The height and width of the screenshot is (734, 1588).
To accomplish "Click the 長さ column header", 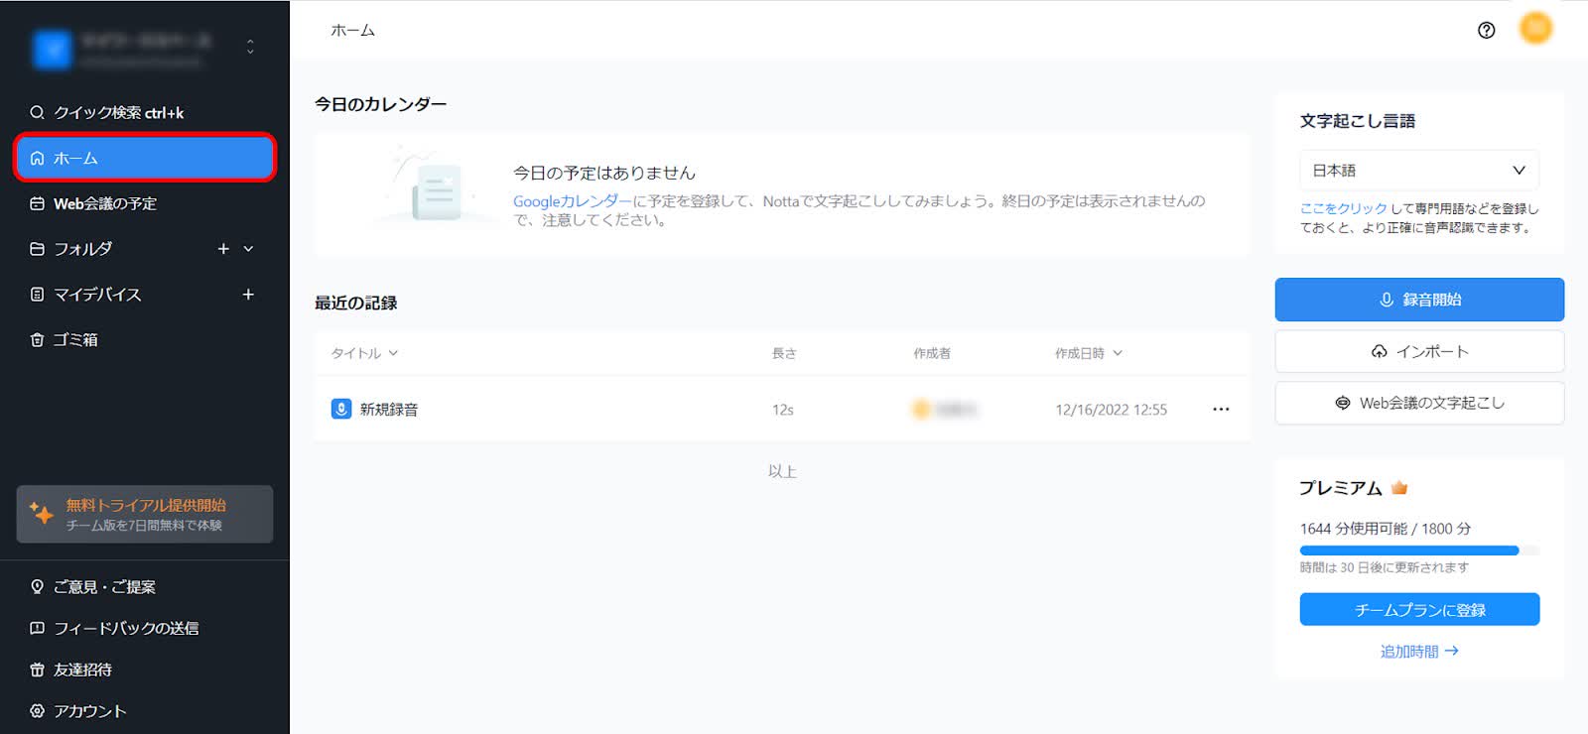I will [784, 353].
